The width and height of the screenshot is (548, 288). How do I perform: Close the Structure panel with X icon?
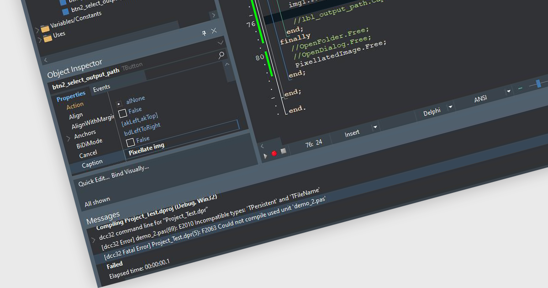[214, 31]
